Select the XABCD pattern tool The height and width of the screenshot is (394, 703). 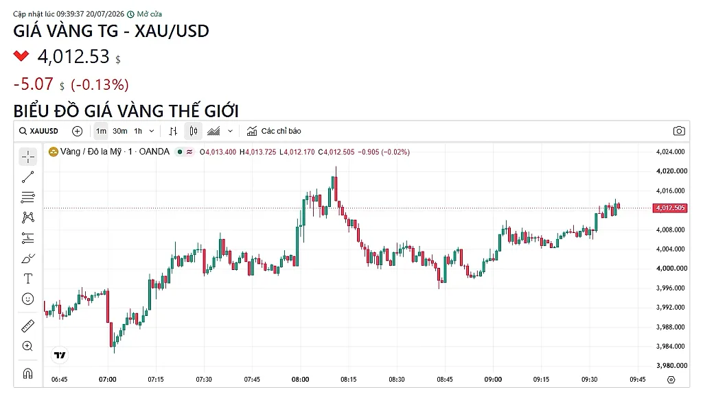(x=27, y=218)
